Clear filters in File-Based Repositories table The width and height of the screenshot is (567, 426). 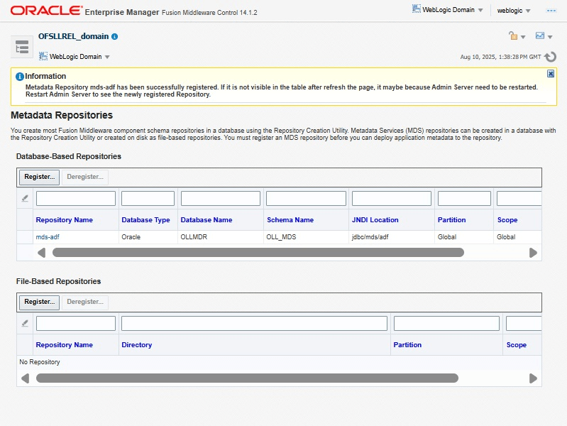point(25,323)
